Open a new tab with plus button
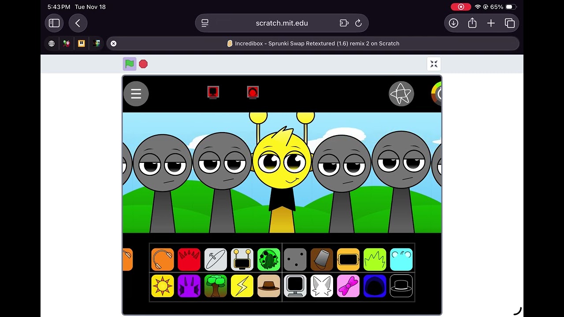The image size is (564, 317). [491, 23]
